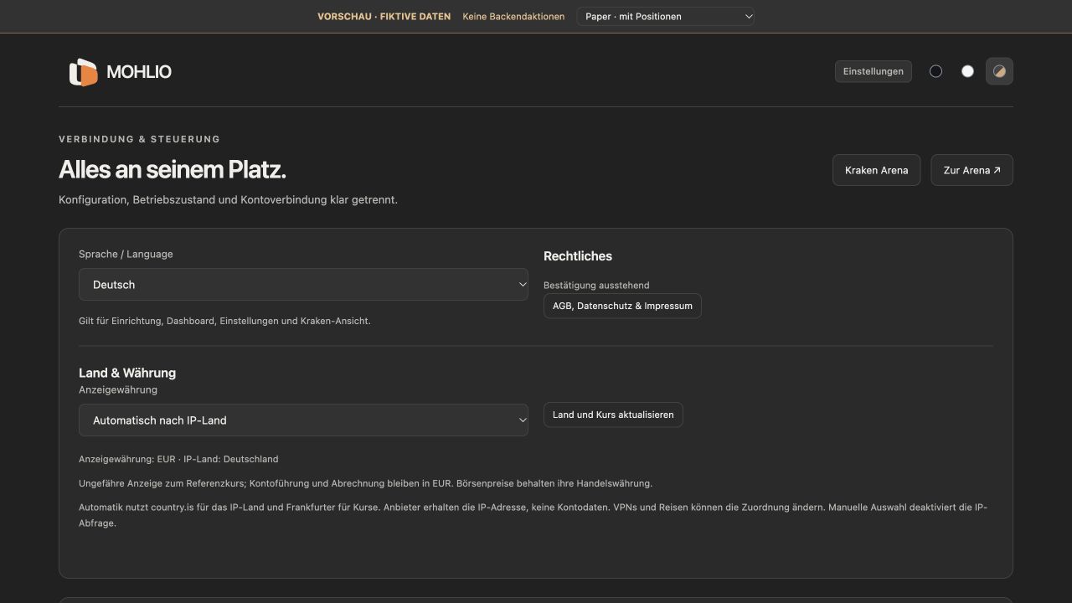Switch to the light theme white circle
Screen dimensions: 1072x603
click(x=967, y=71)
